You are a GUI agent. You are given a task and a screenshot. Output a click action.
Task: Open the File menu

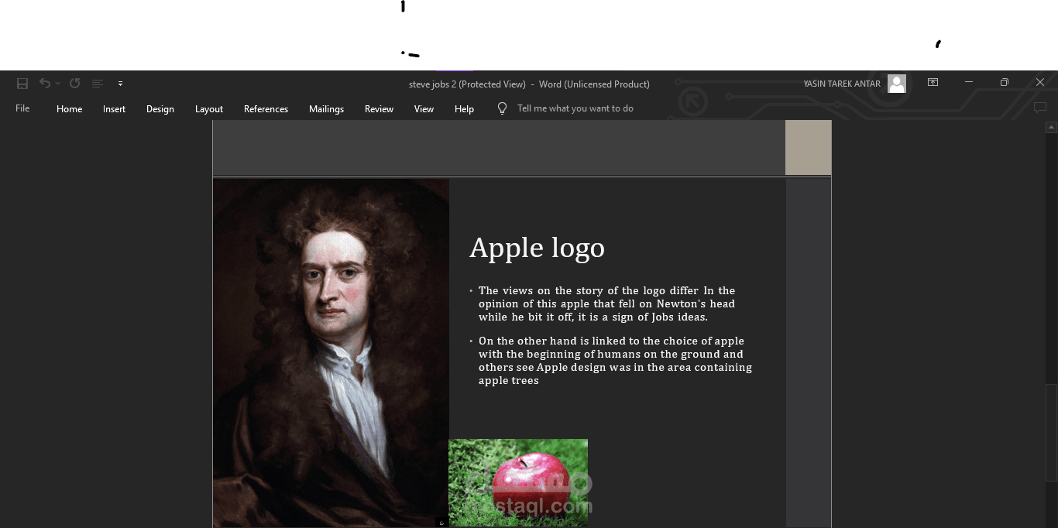[x=22, y=108]
